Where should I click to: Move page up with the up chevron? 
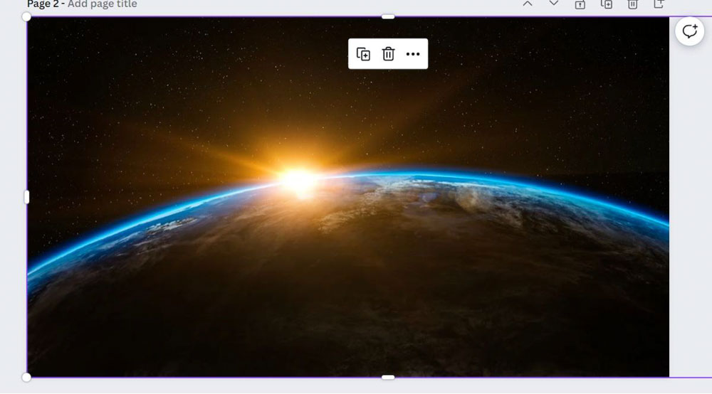pos(527,4)
